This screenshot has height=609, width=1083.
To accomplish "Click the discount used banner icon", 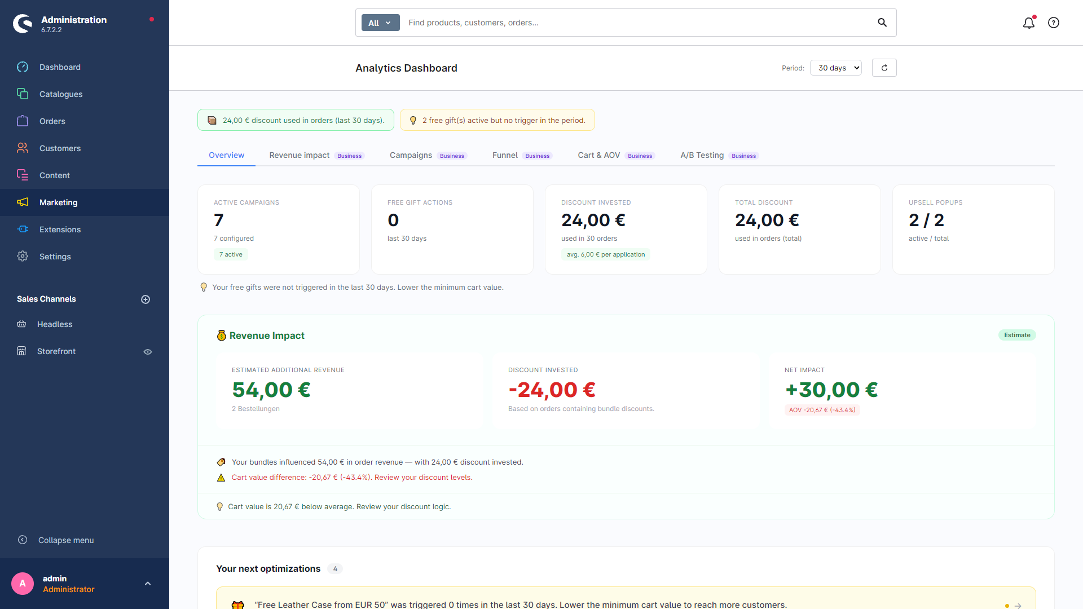I will (x=212, y=121).
